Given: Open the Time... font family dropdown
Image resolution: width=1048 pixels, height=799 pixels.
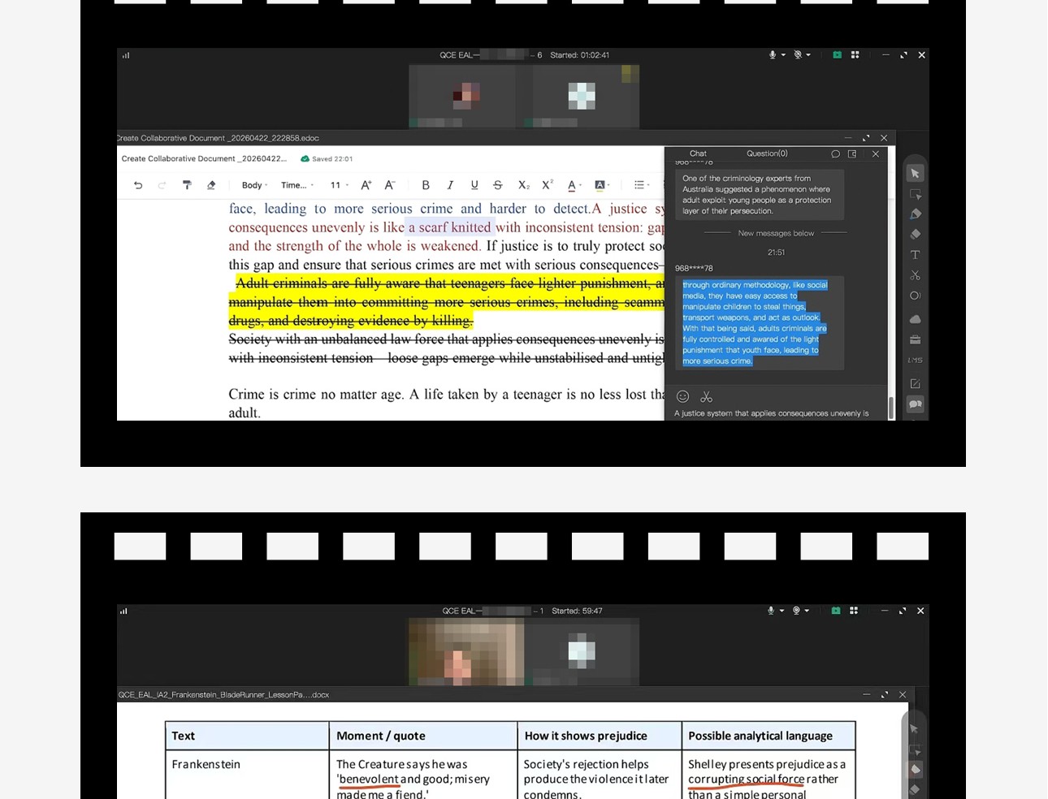Looking at the screenshot, I should [297, 185].
